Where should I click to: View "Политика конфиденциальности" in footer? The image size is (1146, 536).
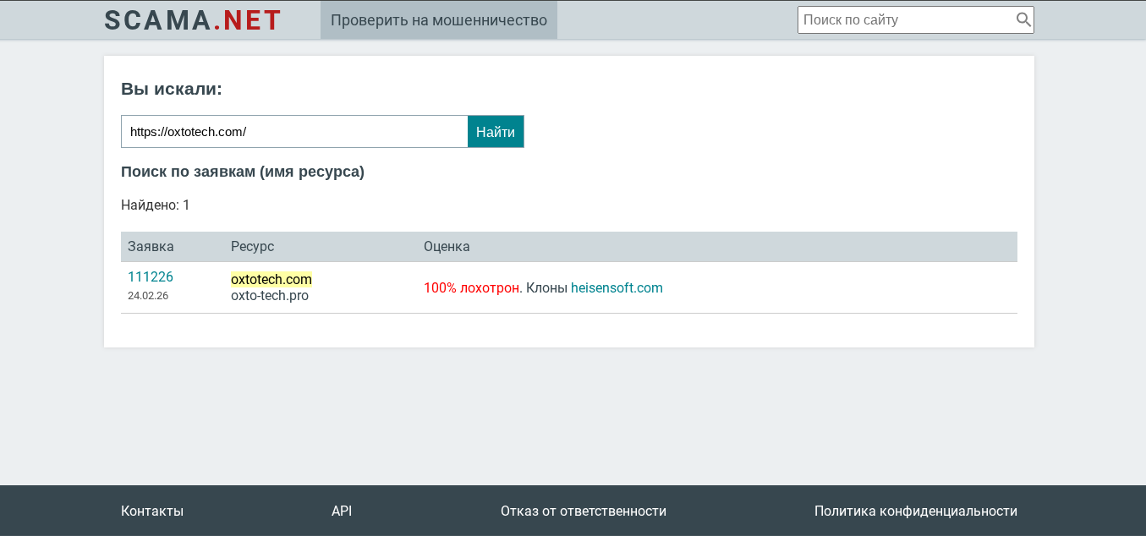915,511
